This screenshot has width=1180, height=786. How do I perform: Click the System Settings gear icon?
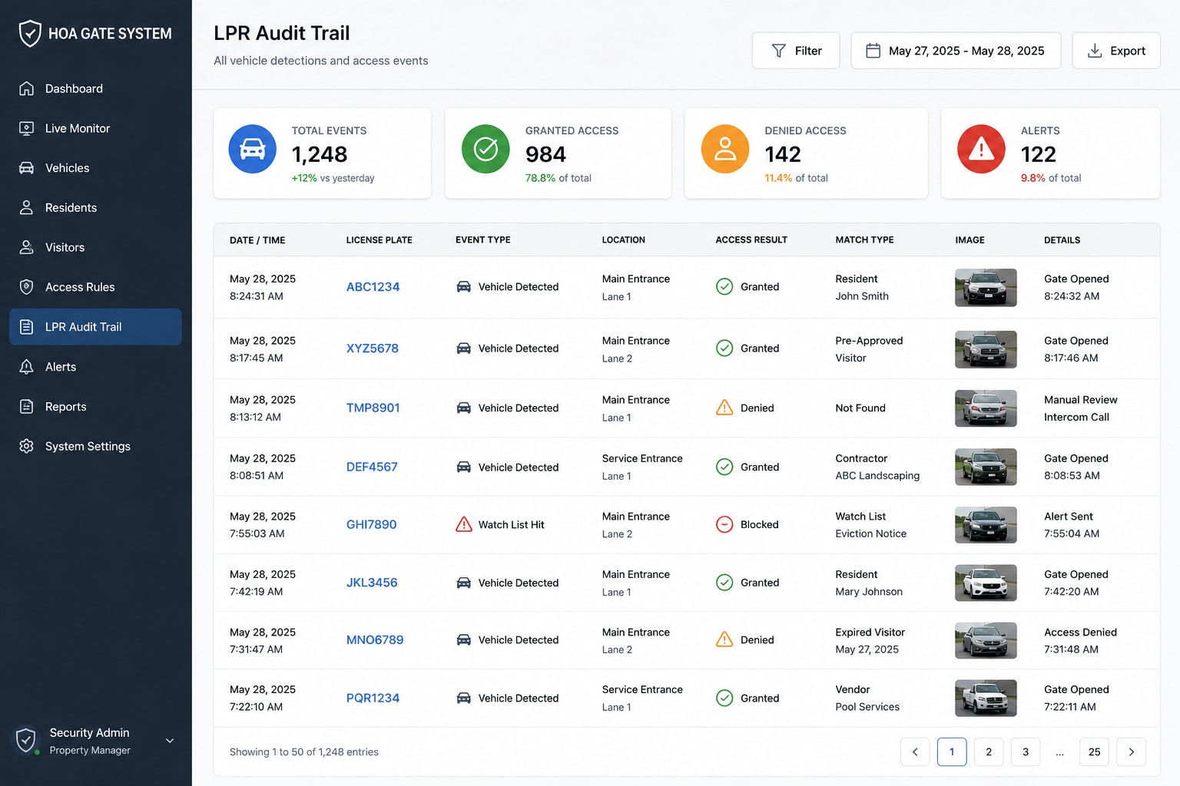[26, 446]
